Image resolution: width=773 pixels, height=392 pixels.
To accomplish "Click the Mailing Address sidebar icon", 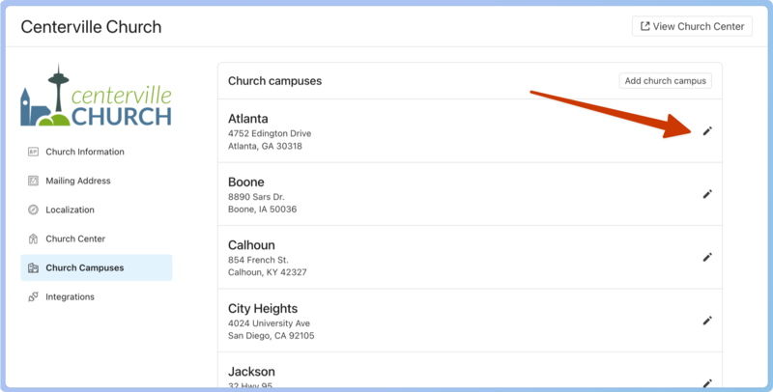I will 33,181.
